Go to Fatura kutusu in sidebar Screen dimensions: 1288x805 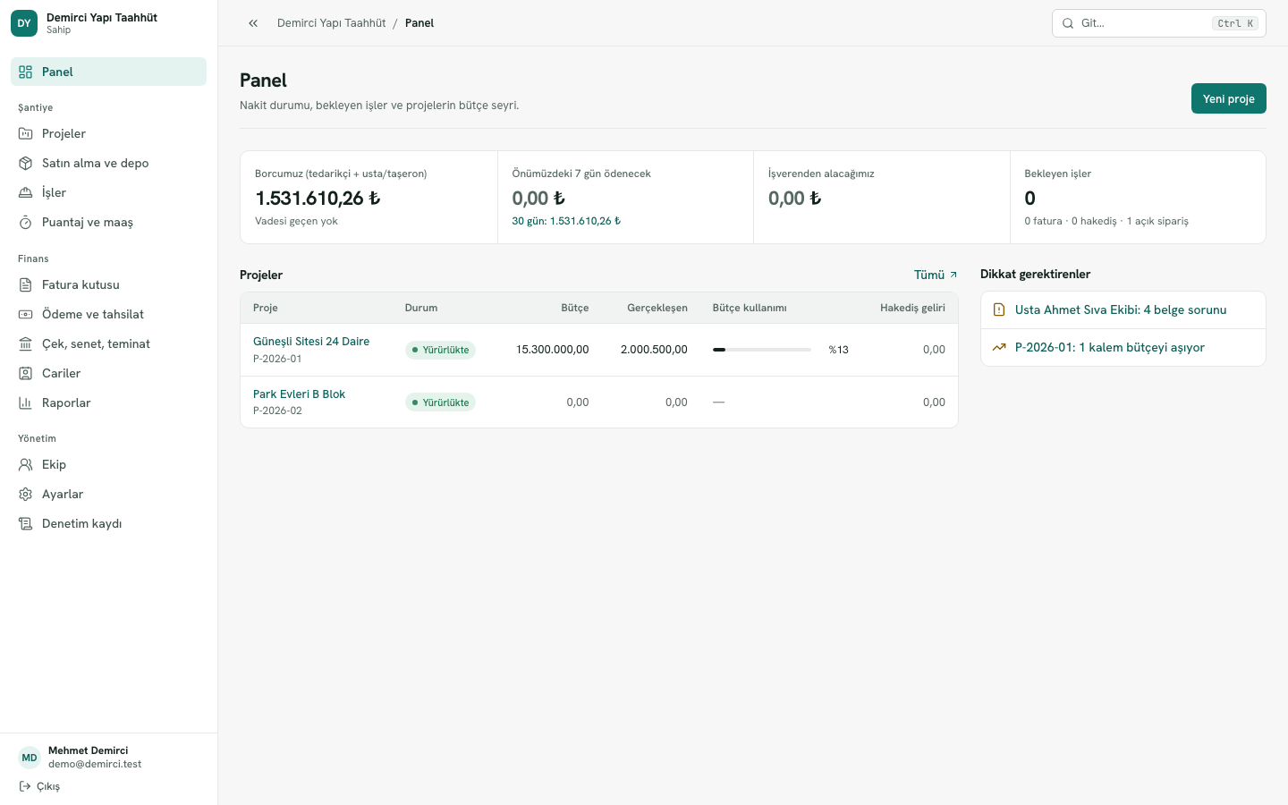[108, 284]
